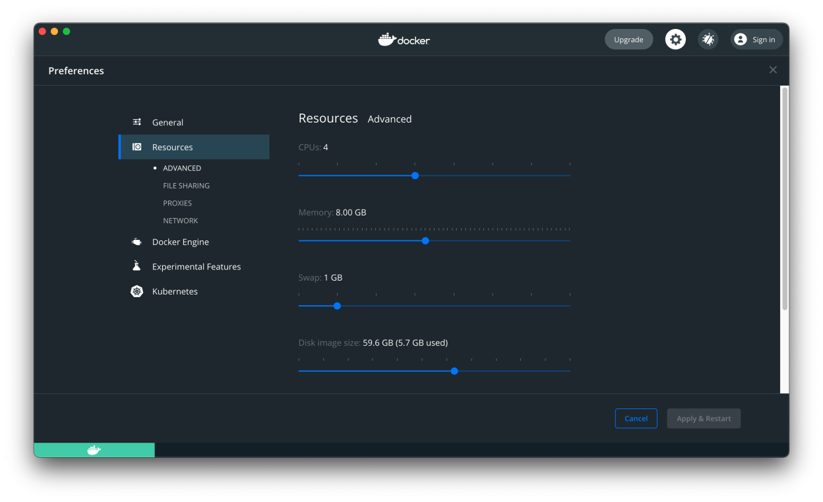Click the Memory slider handle
Screen dimensions: 823x502
(425, 240)
